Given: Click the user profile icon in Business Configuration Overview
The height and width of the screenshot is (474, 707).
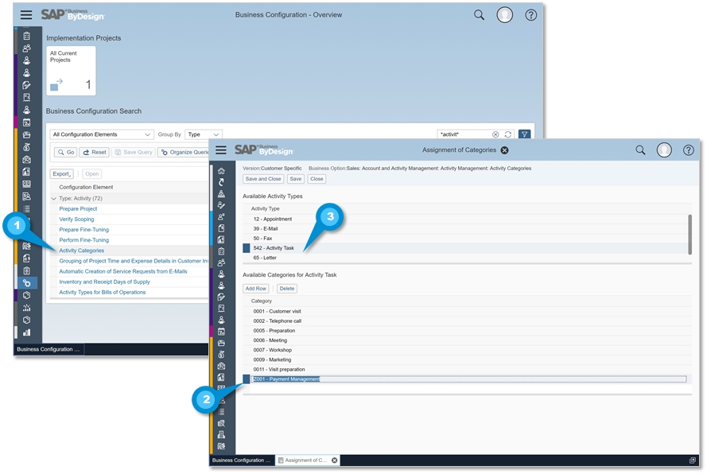Looking at the screenshot, I should 504,15.
